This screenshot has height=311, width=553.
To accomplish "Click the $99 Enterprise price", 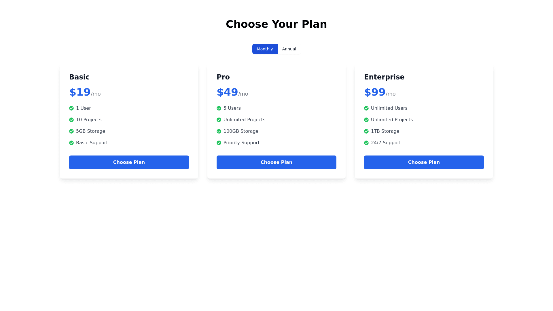I will [375, 92].
